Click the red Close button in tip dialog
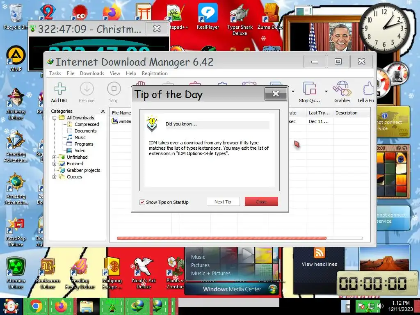Viewport: 420px width, 315px height. 261,202
